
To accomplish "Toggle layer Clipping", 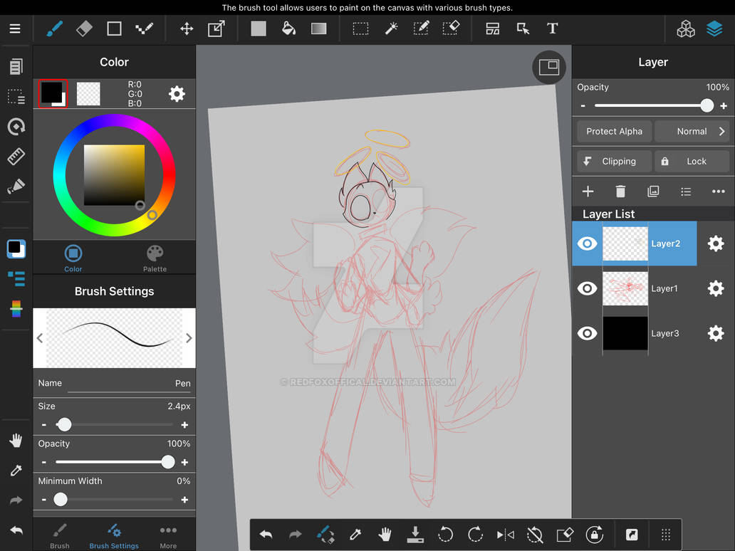I will tap(614, 161).
